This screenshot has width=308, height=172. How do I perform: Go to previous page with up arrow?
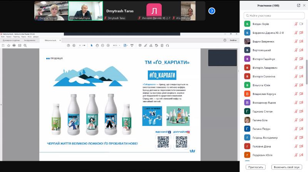[69, 45]
